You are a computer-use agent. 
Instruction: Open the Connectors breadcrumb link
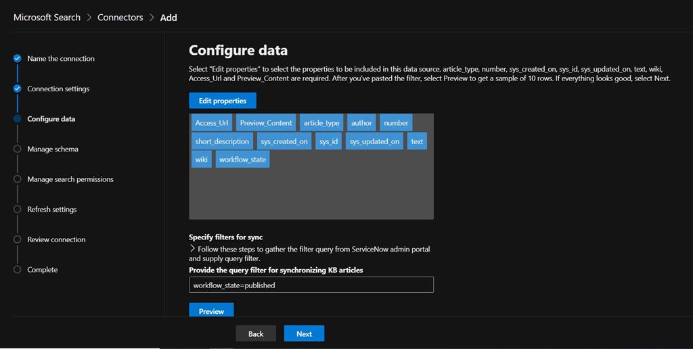tap(120, 17)
